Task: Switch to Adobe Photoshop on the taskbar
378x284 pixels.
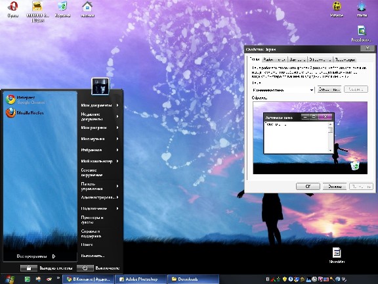Action: click(x=141, y=279)
